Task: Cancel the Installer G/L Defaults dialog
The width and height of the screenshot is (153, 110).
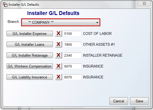Action: [x=119, y=101]
